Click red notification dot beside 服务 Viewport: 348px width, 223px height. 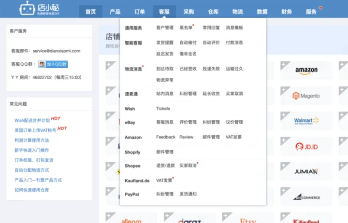[320, 8]
